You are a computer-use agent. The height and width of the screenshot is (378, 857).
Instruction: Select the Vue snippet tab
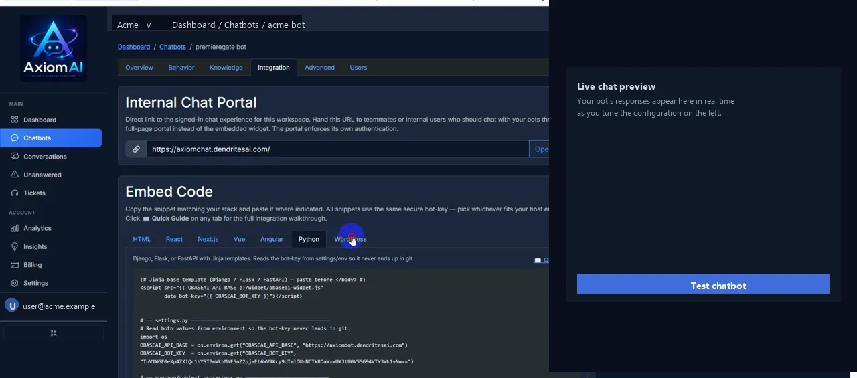239,239
